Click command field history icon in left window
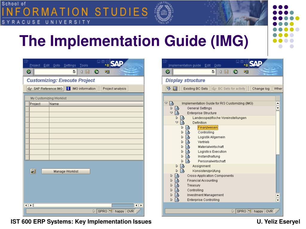Image resolution: width=306 pixels, height=229 pixels. coord(74,72)
